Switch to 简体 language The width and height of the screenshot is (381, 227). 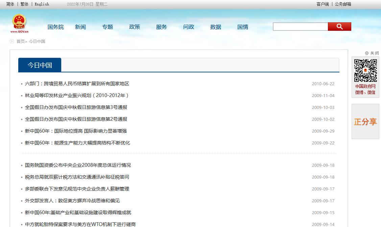click(x=10, y=4)
